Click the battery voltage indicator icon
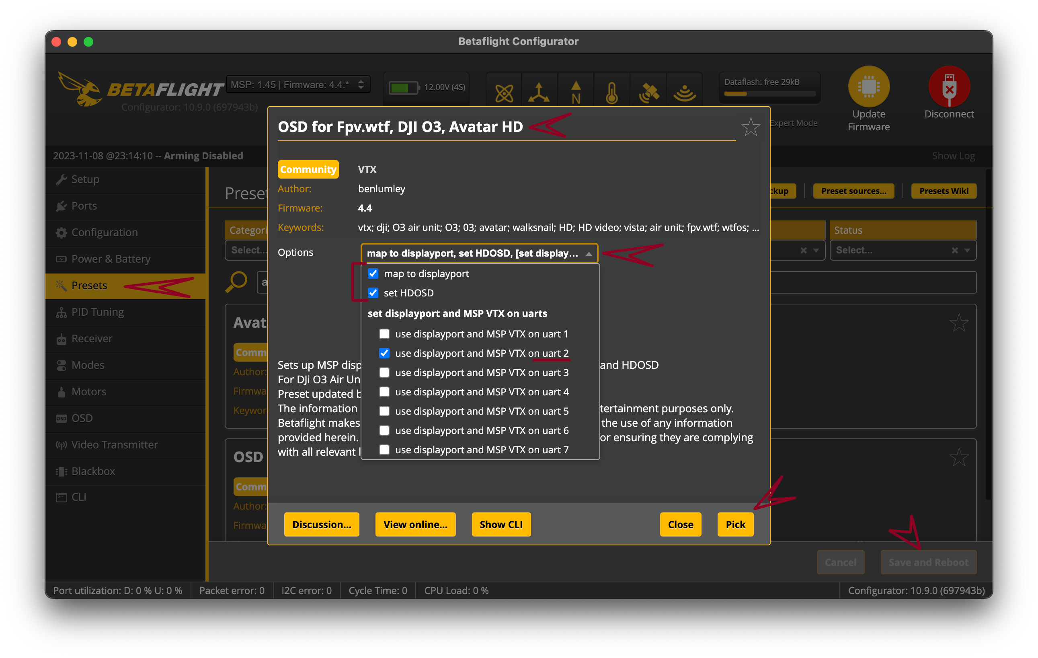This screenshot has width=1038, height=658. point(404,88)
